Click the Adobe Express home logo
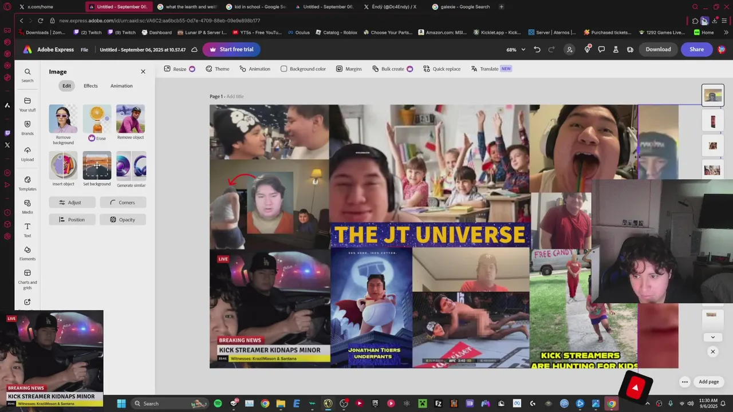Image resolution: width=733 pixels, height=412 pixels. [x=27, y=49]
